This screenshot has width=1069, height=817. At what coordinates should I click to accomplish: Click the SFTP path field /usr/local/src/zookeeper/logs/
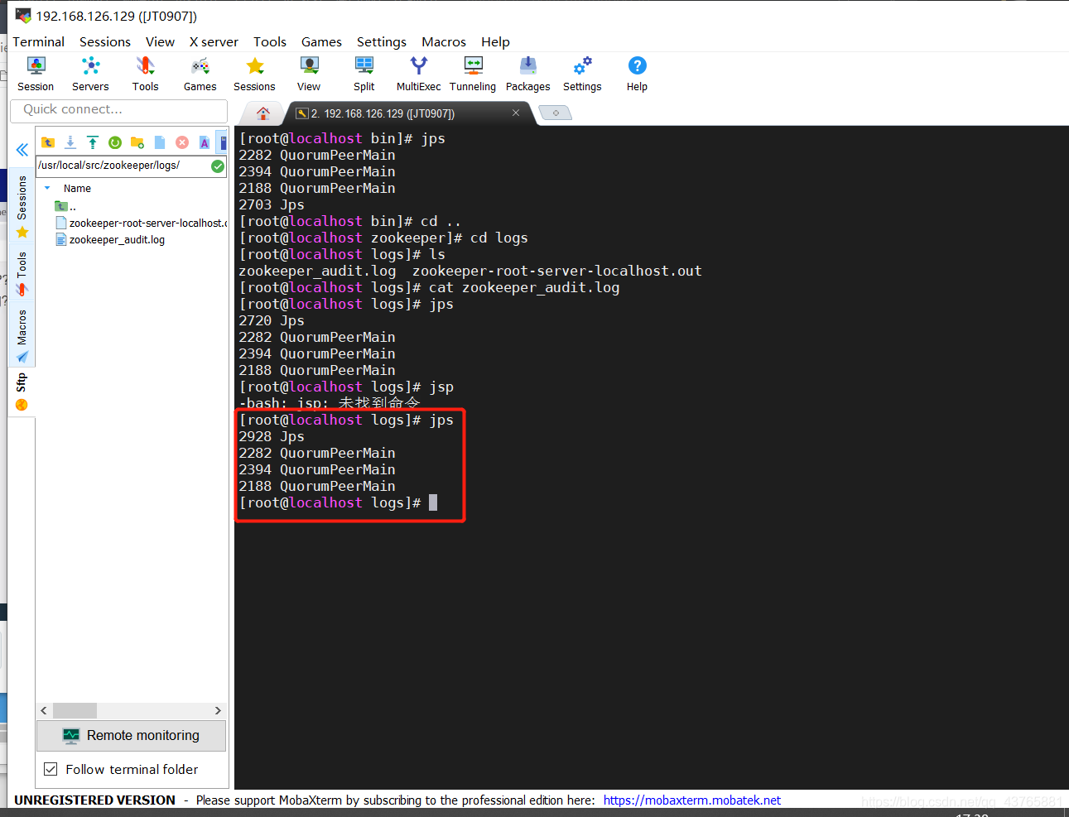click(x=122, y=166)
